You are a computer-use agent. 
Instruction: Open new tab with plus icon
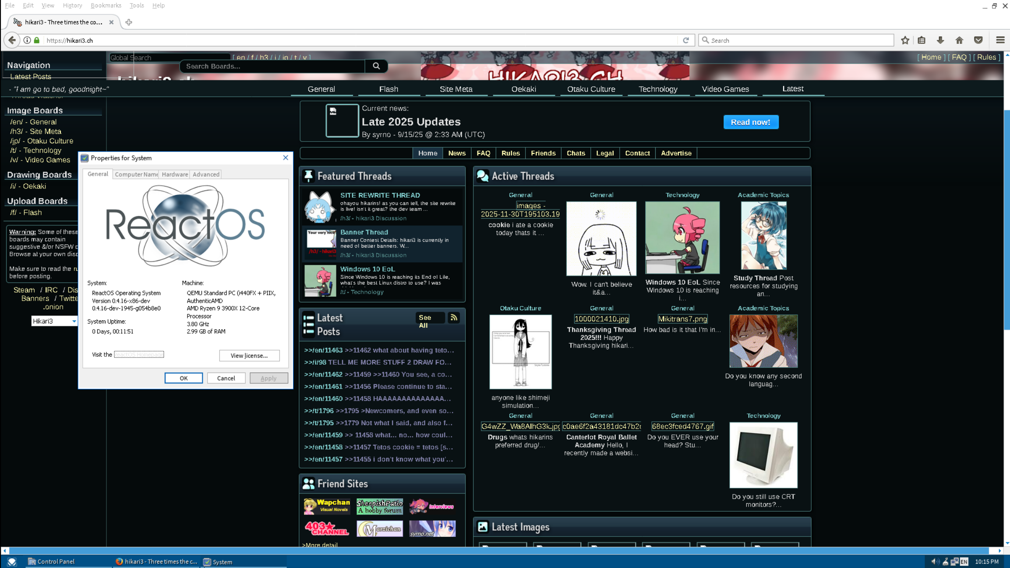[129, 22]
